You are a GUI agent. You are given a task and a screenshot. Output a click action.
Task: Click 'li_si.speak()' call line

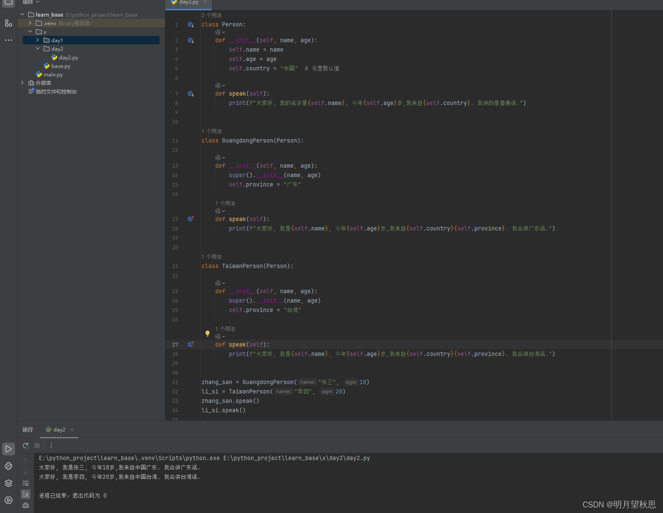point(223,411)
